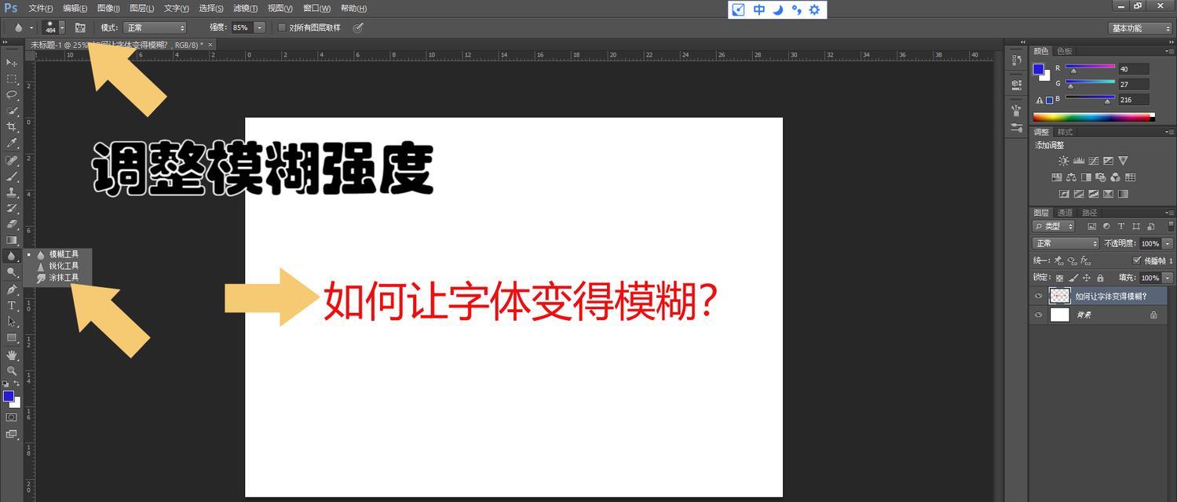Viewport: 1177px width, 502px height.
Task: Open the tool preset picker arrow
Action: tap(31, 27)
